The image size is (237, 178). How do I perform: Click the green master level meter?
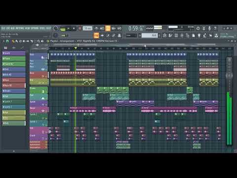coord(229,118)
